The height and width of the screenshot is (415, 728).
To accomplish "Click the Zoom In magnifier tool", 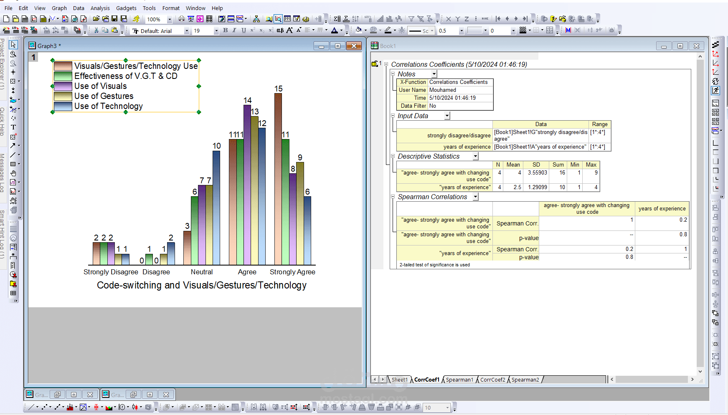I will point(13,54).
